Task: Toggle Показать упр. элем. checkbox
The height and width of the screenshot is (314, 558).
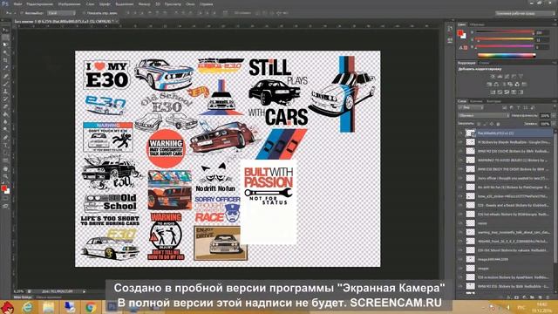Action: click(84, 13)
